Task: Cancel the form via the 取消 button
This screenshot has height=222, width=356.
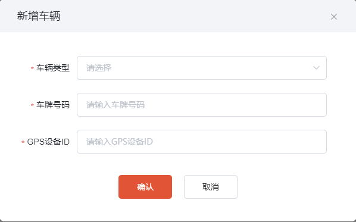Action: (211, 187)
